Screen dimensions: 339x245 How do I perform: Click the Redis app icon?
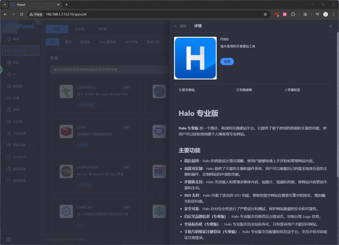(x=66, y=131)
